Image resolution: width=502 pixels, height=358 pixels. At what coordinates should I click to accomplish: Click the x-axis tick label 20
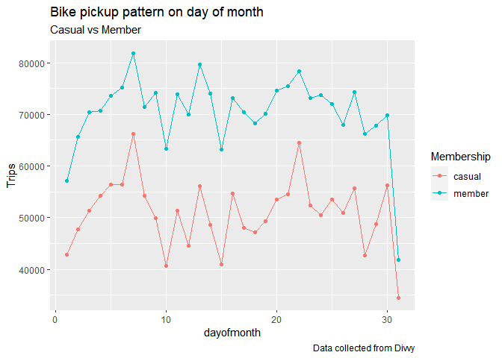pyautogui.click(x=276, y=320)
